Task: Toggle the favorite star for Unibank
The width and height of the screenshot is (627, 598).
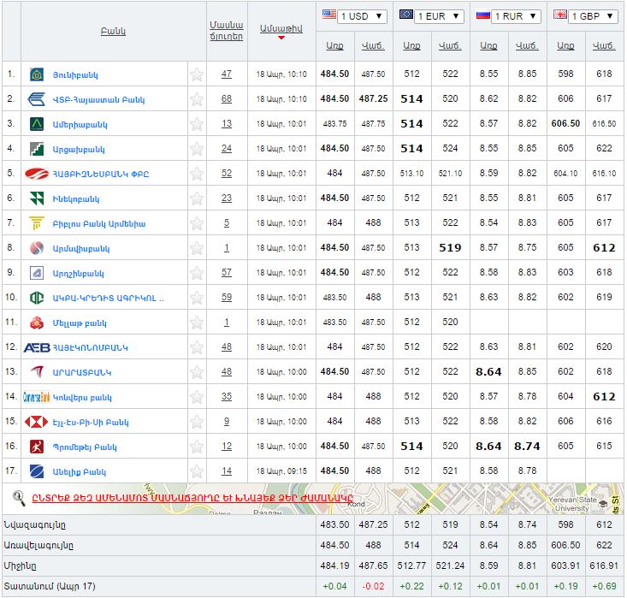Action: point(197,74)
